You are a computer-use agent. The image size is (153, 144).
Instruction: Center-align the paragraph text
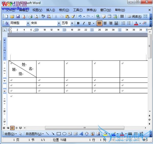click(x=105, y=23)
